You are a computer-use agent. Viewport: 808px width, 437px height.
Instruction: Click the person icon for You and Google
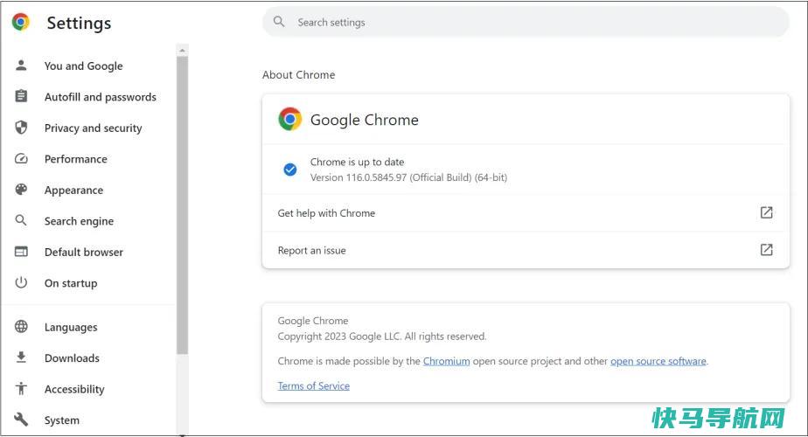tap(21, 66)
